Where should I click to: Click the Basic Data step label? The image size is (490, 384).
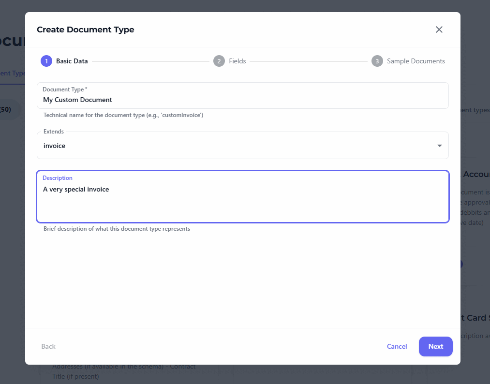click(x=71, y=61)
